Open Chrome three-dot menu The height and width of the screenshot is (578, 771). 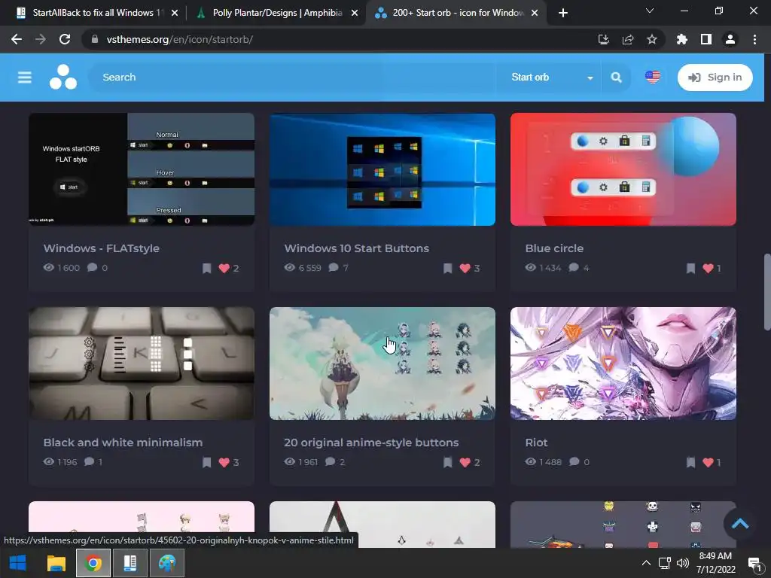[754, 39]
